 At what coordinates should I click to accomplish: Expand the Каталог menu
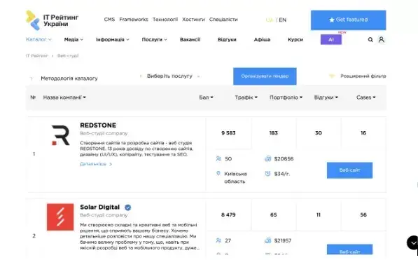(39, 39)
